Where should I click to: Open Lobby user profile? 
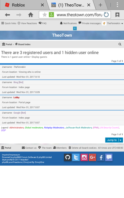pyautogui.click(x=17, y=97)
